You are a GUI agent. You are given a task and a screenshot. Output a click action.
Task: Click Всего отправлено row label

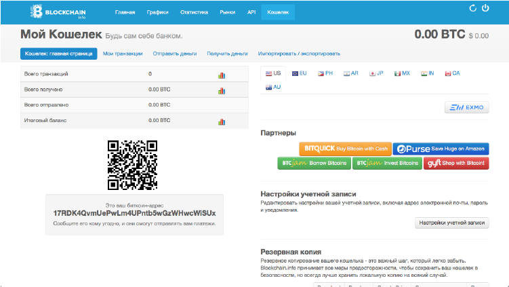pyautogui.click(x=46, y=105)
